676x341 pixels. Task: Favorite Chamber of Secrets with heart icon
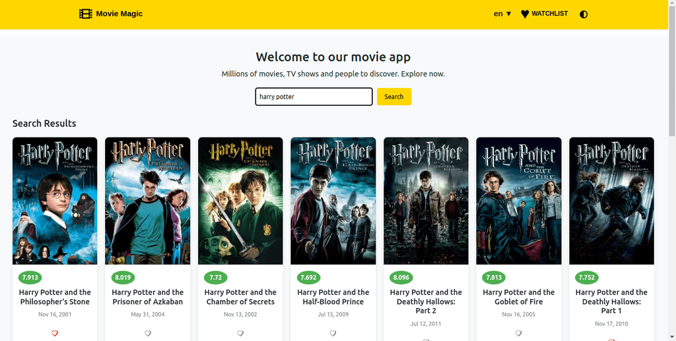click(x=240, y=333)
